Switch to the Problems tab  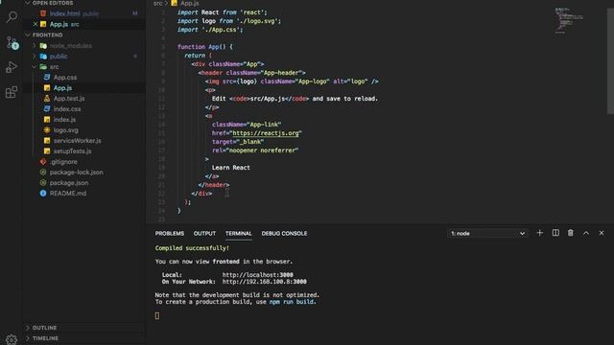170,234
